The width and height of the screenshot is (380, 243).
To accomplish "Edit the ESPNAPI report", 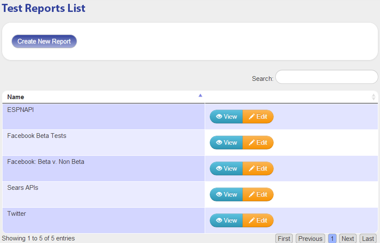I will [x=258, y=117].
